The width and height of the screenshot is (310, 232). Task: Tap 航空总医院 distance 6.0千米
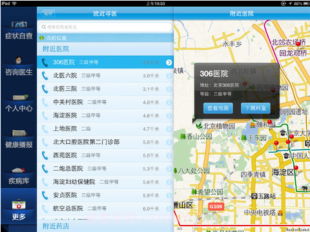coord(151,209)
